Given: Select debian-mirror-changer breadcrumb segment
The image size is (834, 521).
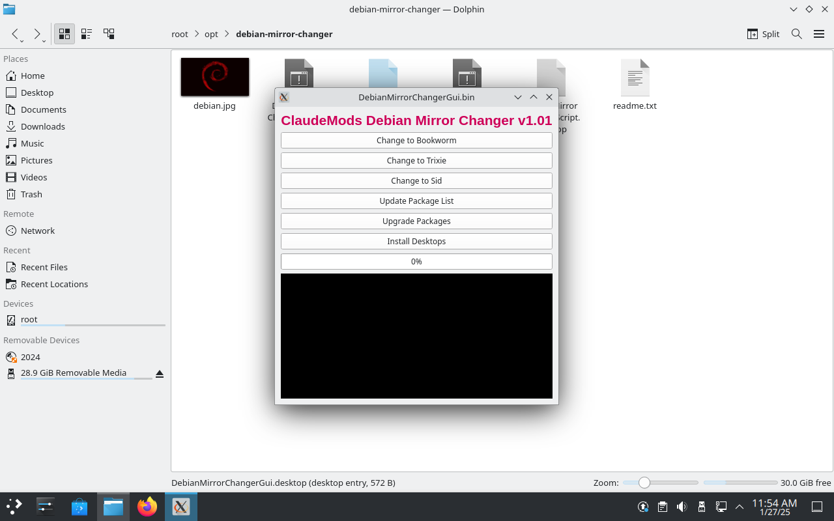Looking at the screenshot, I should click(x=284, y=34).
